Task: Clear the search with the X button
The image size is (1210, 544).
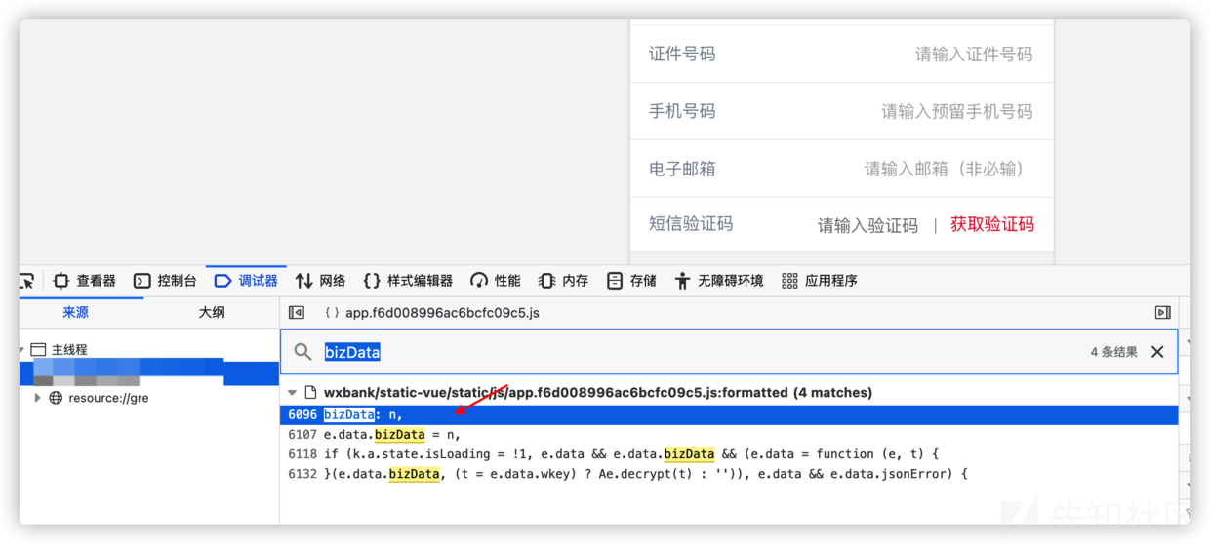Action: (1157, 352)
